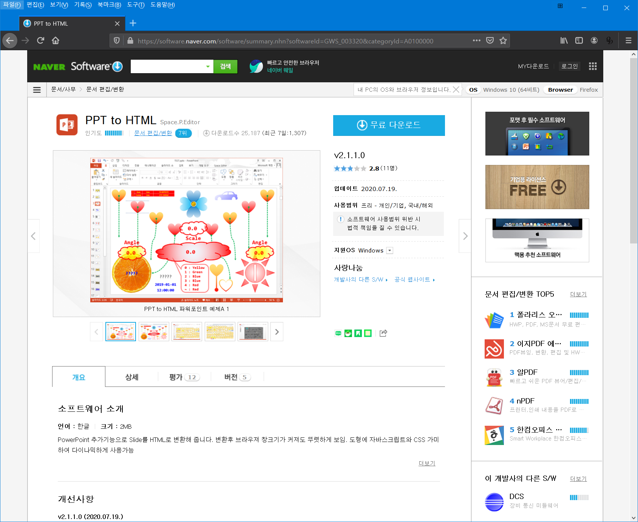Open the MY다운로드 link

[x=533, y=66]
